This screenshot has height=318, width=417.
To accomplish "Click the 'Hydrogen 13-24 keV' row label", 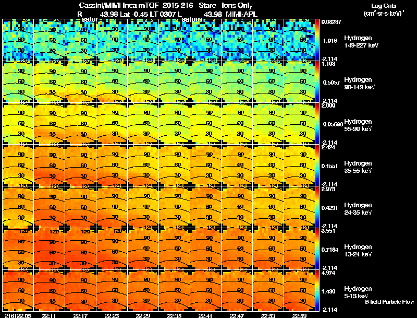I will click(x=358, y=251).
